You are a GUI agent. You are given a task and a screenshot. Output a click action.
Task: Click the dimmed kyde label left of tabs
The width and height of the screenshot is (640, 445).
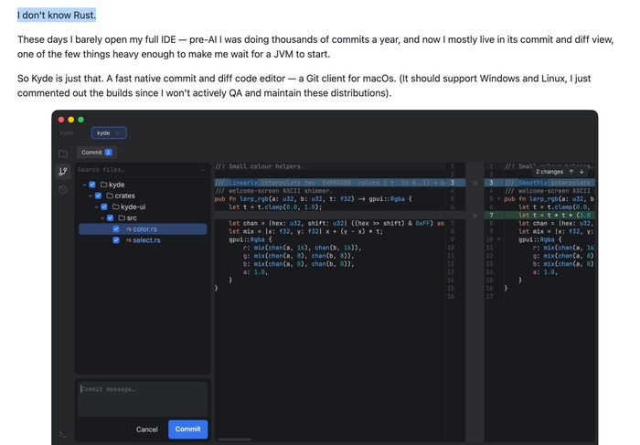pos(66,133)
